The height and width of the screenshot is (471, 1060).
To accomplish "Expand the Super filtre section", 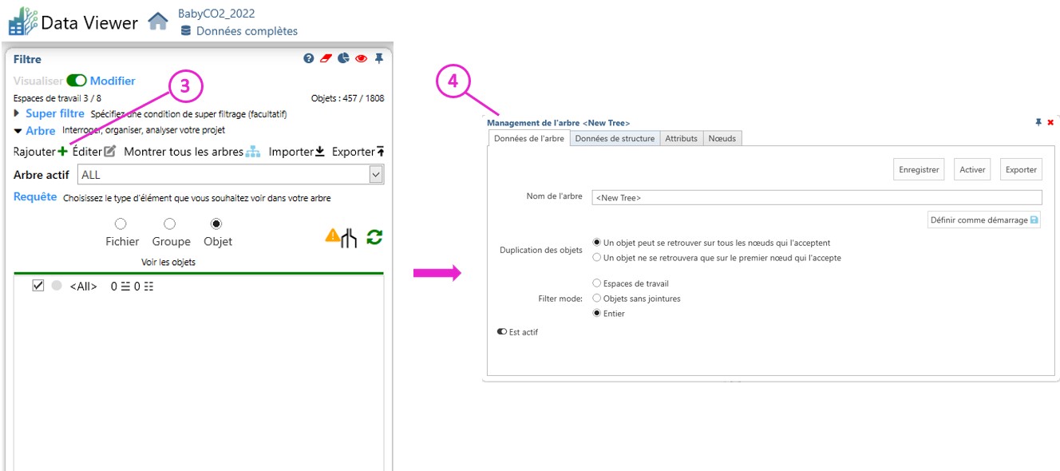I will click(x=18, y=114).
